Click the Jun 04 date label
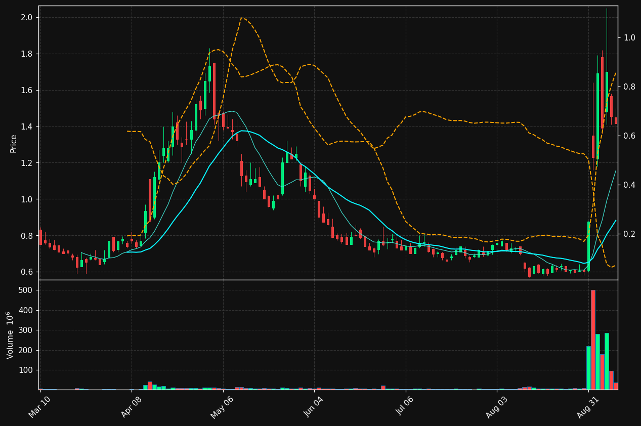Screen dimensions: 641x426 (x=314, y=407)
